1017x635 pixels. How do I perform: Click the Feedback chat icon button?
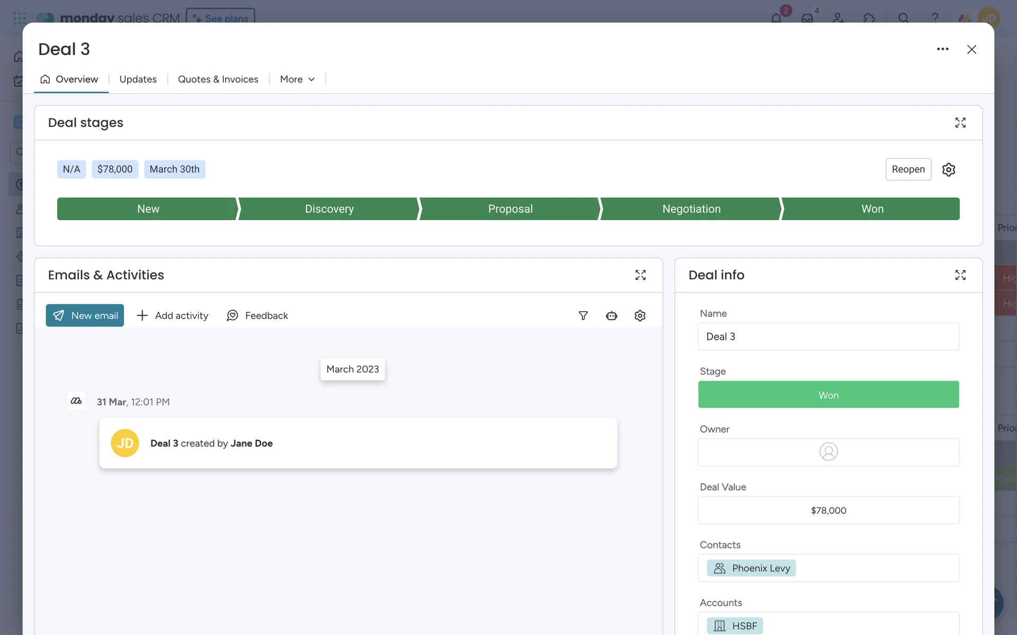(257, 315)
